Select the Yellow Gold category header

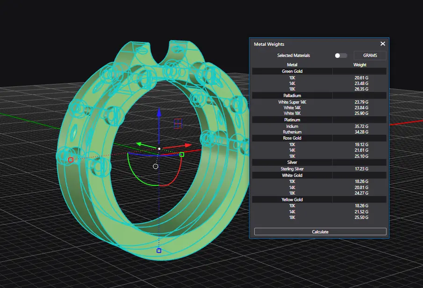point(292,200)
